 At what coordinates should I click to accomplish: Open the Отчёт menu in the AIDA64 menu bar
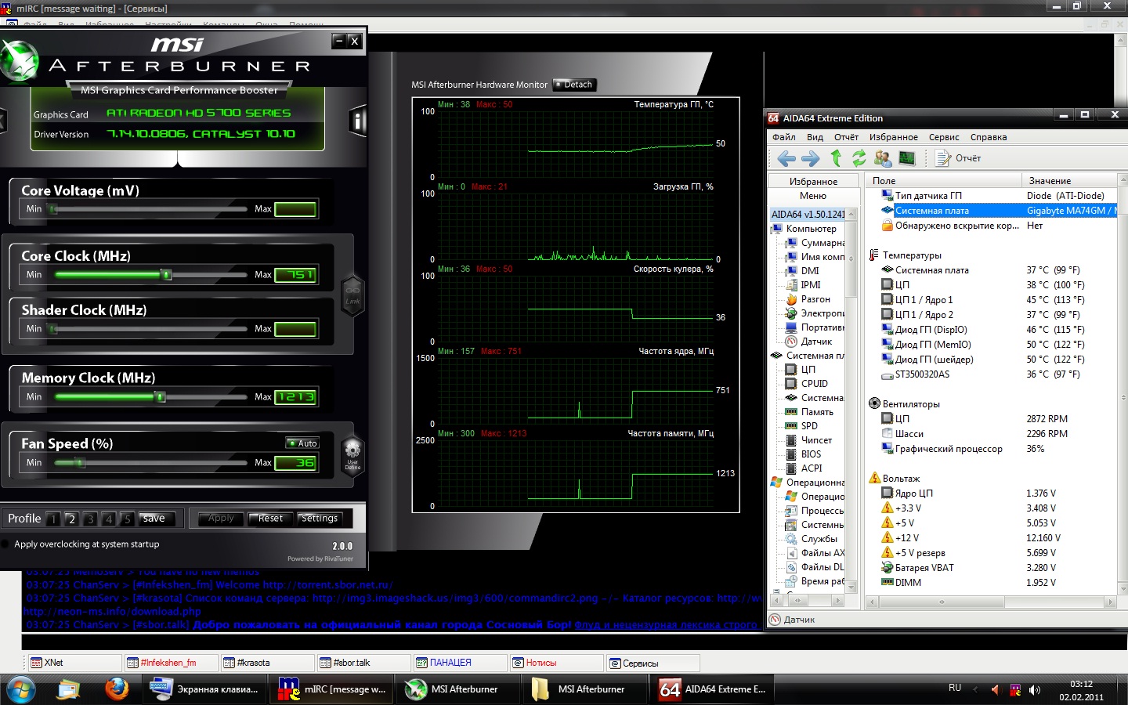pyautogui.click(x=846, y=137)
